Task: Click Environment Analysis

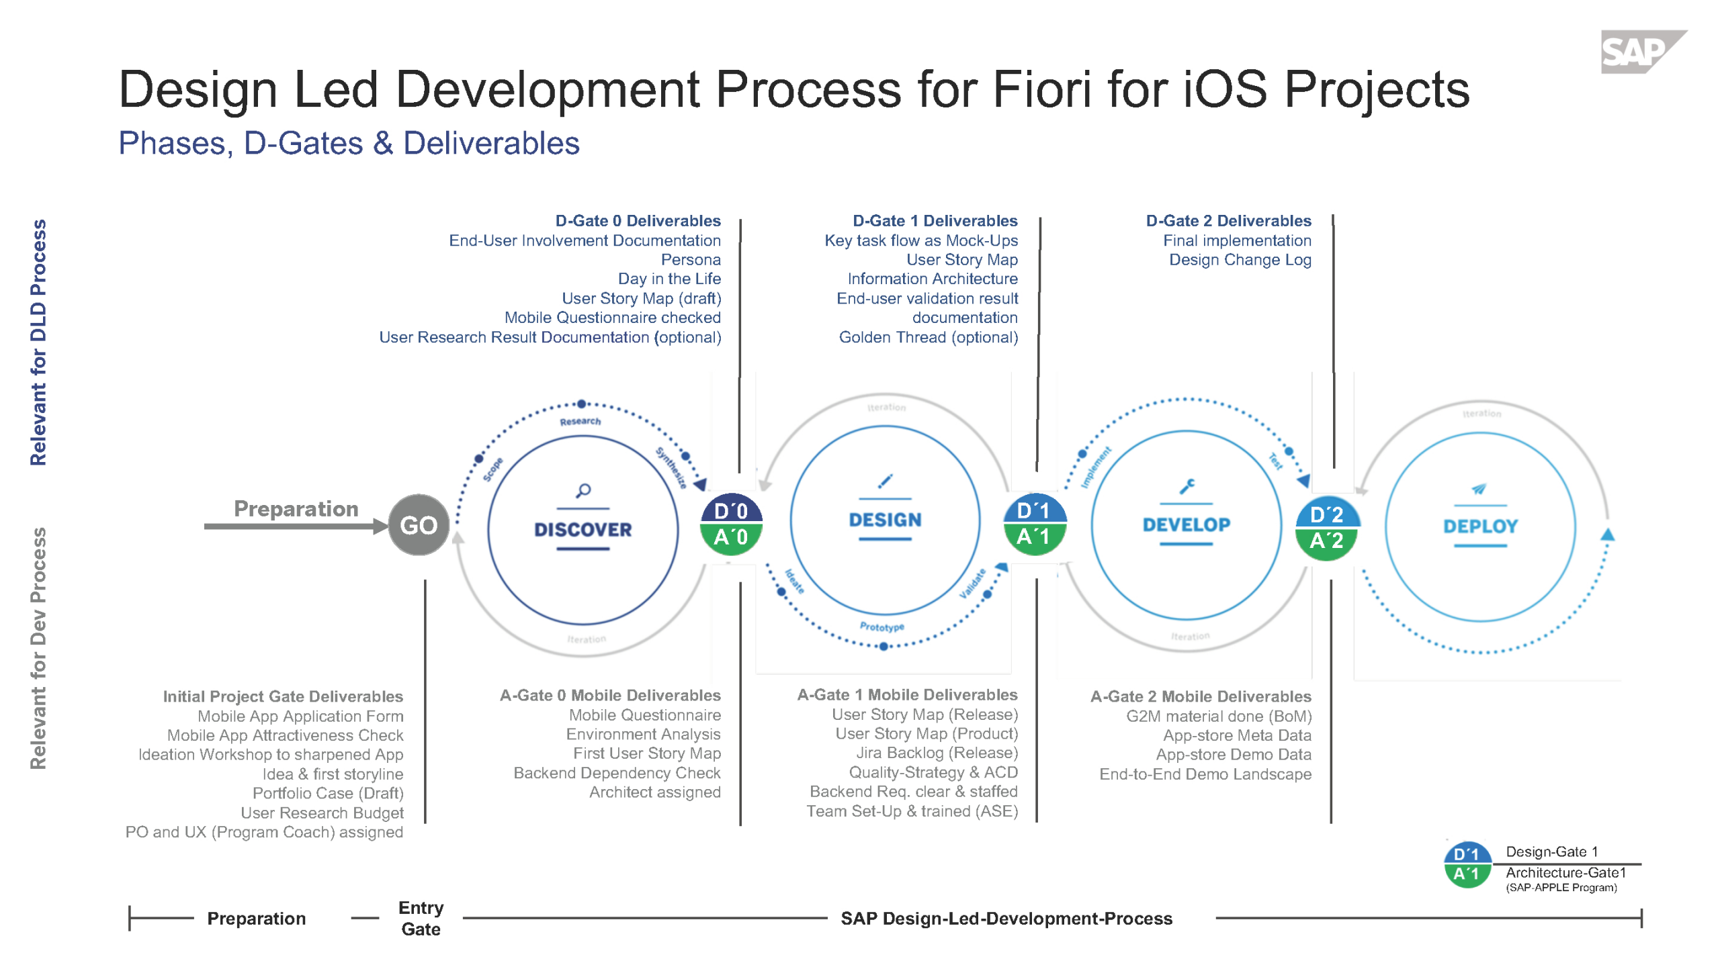Action: (643, 734)
